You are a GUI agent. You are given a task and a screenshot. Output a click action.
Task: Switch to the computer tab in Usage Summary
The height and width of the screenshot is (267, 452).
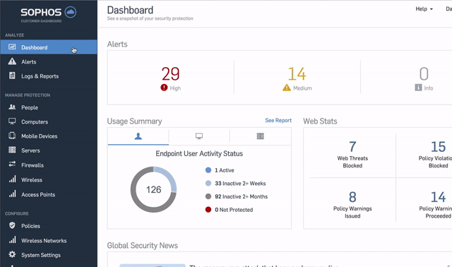pyautogui.click(x=199, y=136)
